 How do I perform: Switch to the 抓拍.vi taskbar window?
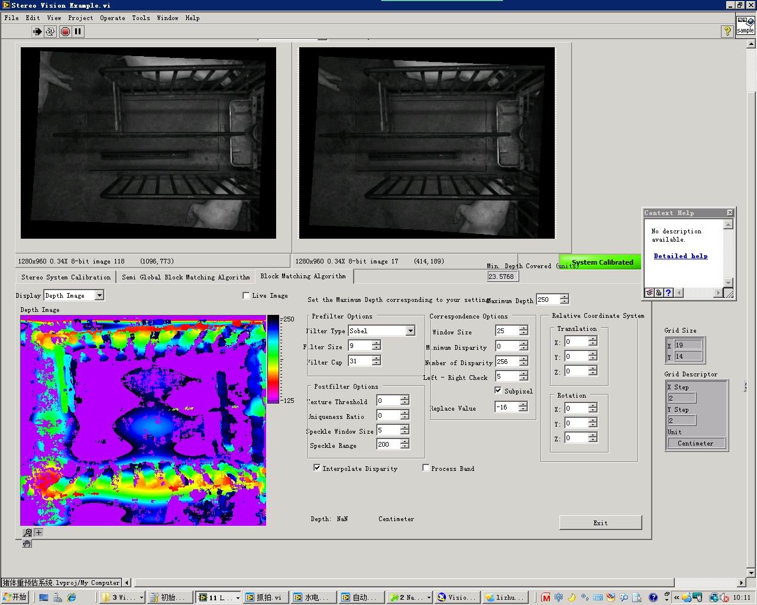[266, 597]
